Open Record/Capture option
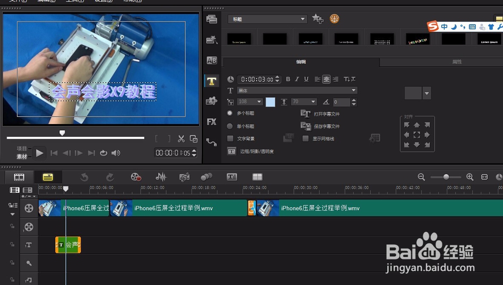The height and width of the screenshot is (285, 503). coord(136,177)
